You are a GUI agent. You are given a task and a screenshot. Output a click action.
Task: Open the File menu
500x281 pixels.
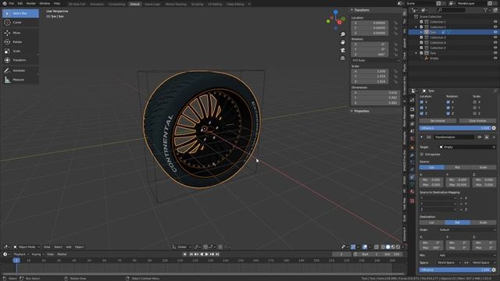coord(11,3)
